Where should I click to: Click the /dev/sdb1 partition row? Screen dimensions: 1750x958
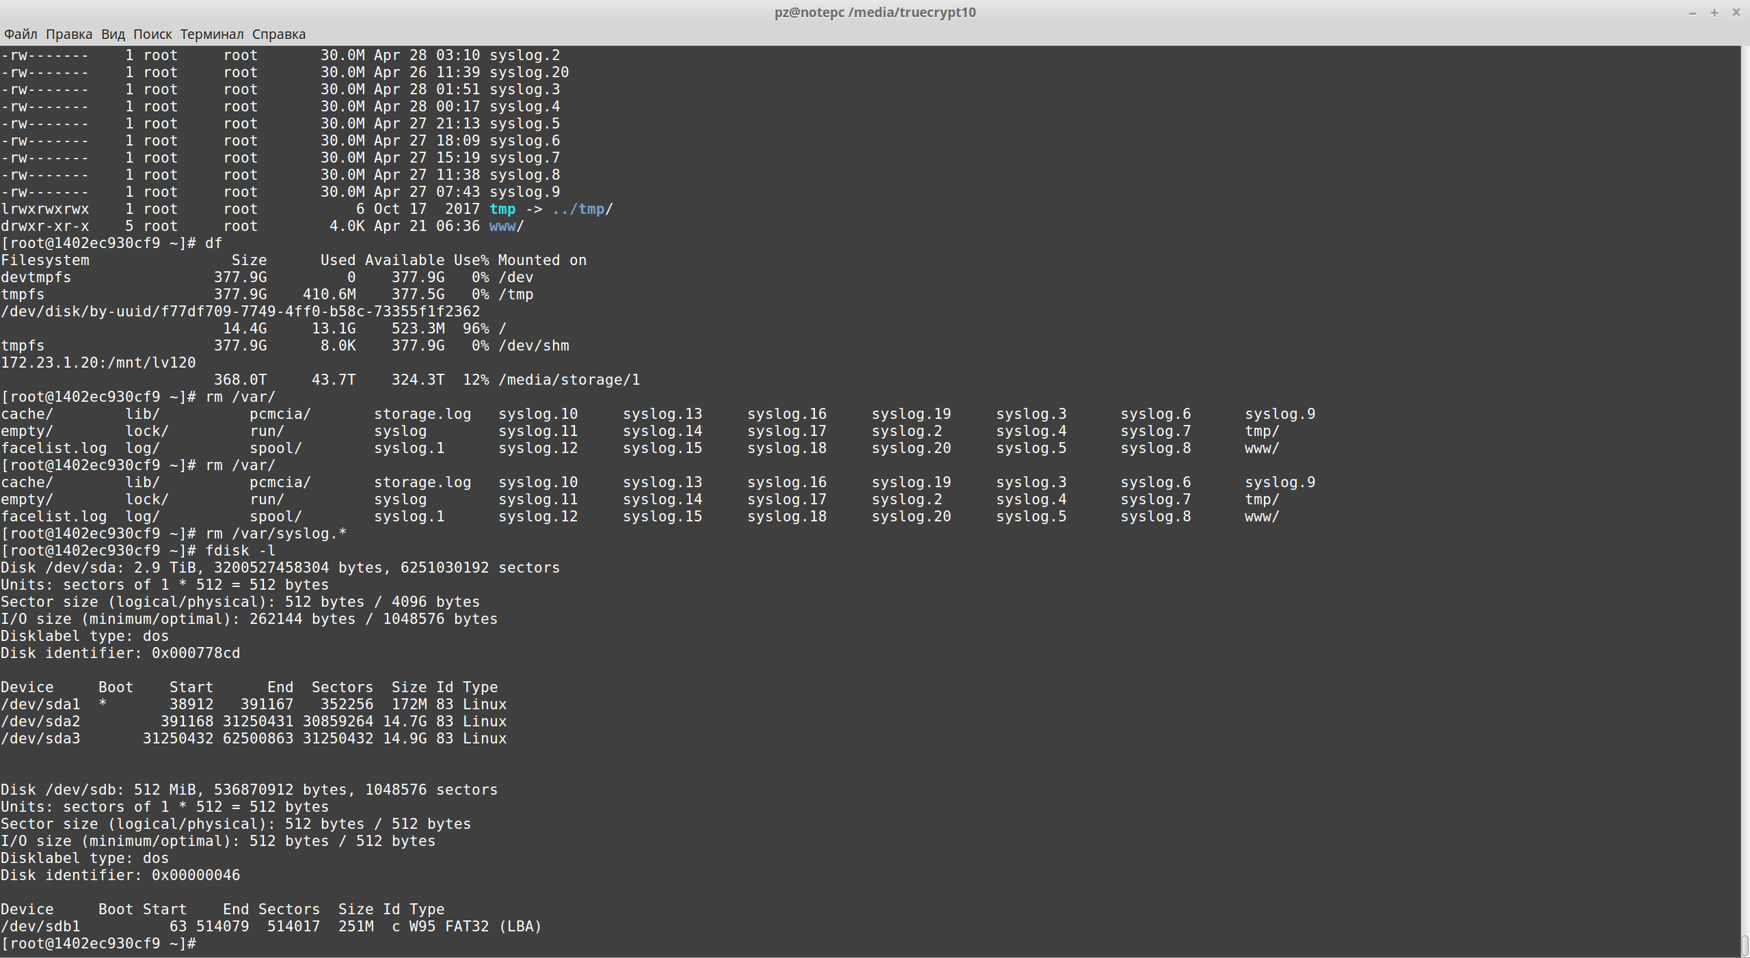click(271, 927)
